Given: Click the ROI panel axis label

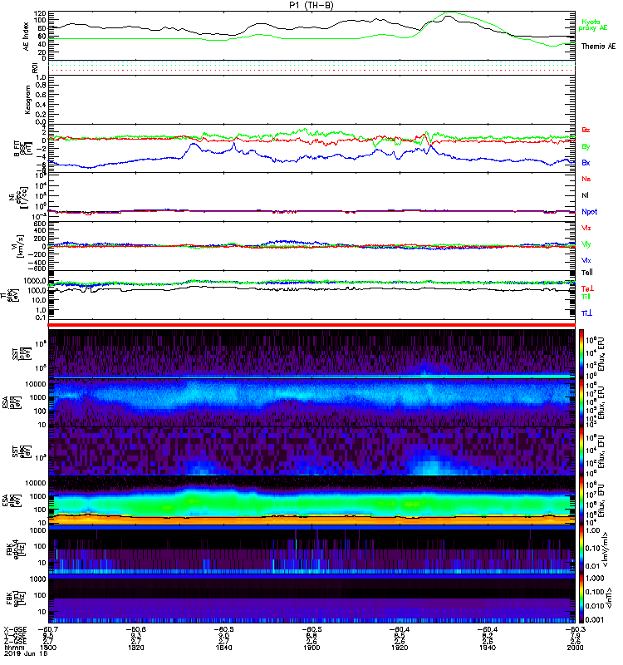Looking at the screenshot, I should point(35,67).
